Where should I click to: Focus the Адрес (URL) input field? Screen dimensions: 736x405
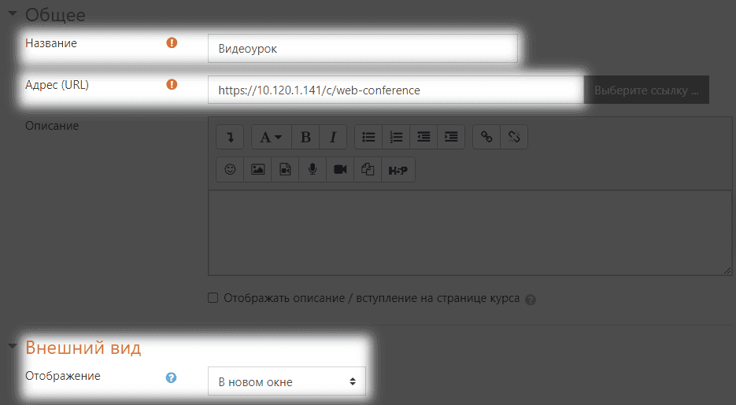tap(396, 90)
